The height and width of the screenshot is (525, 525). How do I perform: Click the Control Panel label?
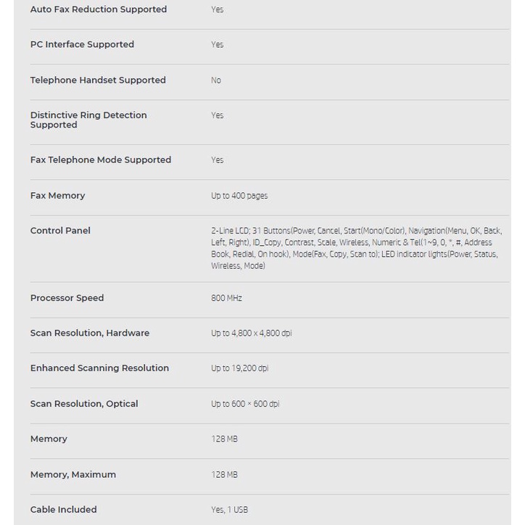[x=60, y=231]
